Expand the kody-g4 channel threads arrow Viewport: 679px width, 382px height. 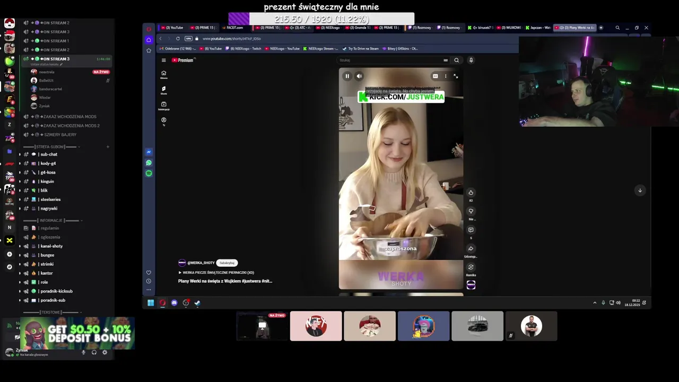click(20, 163)
